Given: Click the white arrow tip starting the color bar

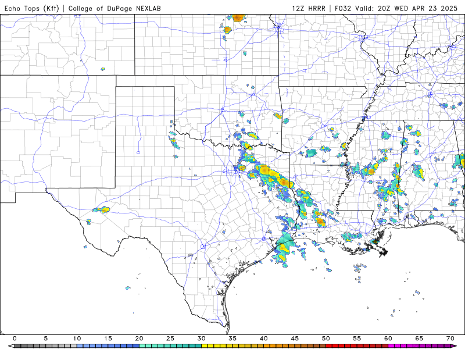Looking at the screenshot, I should (11, 346).
